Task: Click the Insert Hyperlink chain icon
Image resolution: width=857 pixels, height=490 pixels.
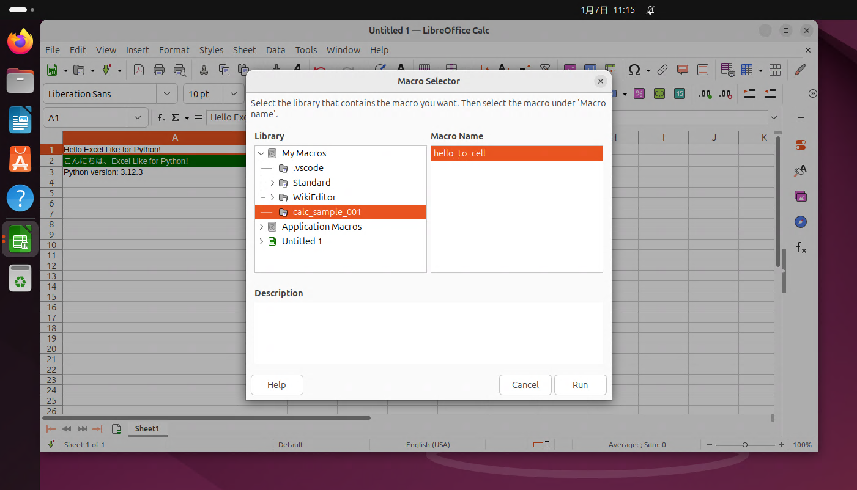Action: (662, 70)
